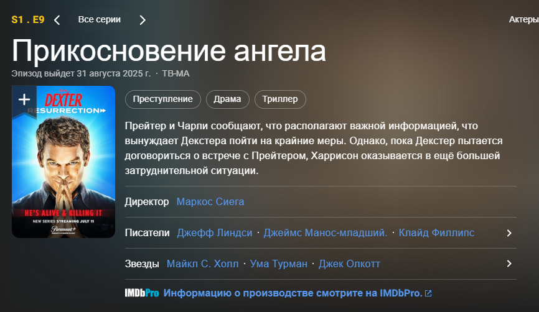Screen dimensions: 539x312
Task: Open Все серии episode list
Action: point(100,20)
